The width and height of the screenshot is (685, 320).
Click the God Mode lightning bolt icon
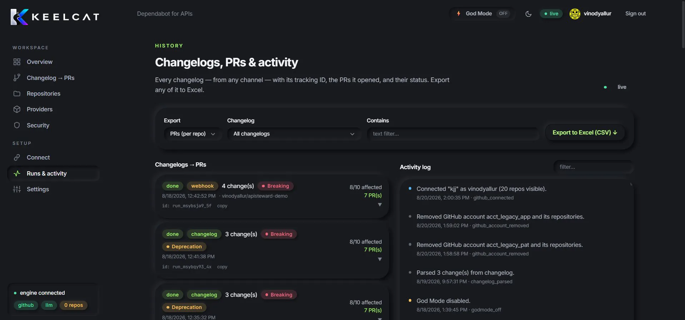click(x=458, y=14)
